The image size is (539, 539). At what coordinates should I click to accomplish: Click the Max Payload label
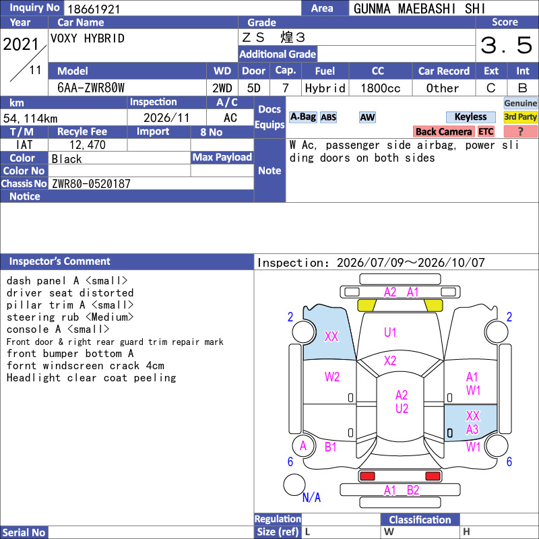(x=222, y=158)
